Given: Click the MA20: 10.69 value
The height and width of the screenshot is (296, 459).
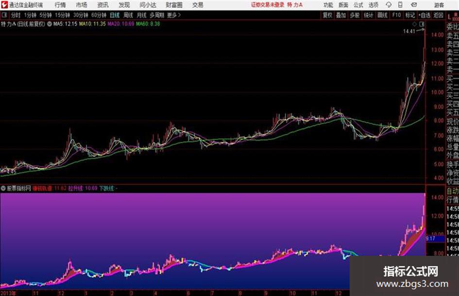Looking at the screenshot, I should tap(120, 24).
